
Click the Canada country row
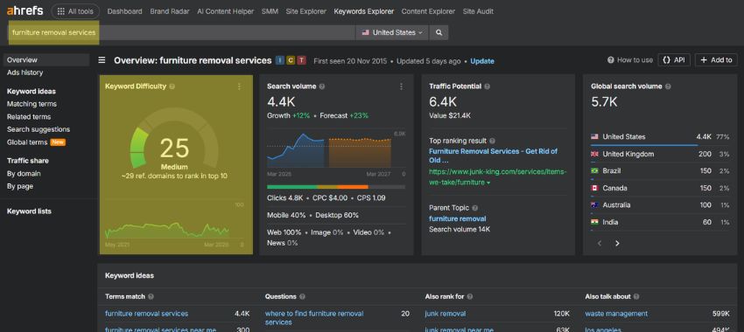(x=660, y=188)
